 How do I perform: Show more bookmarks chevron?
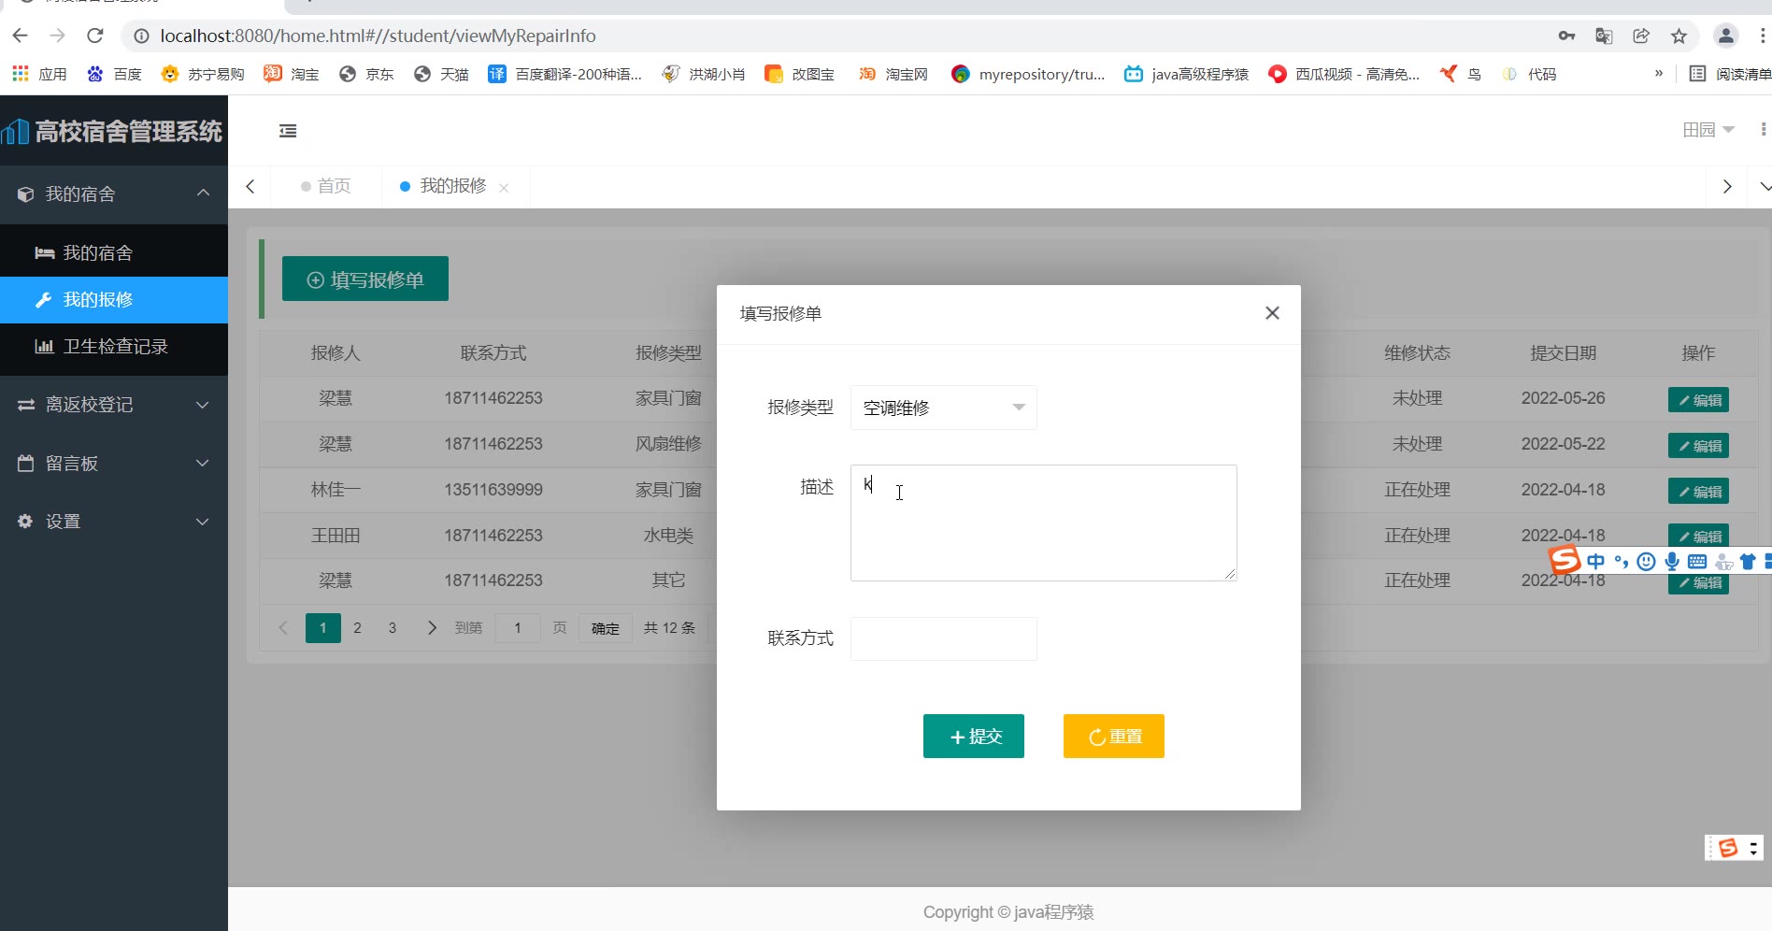pos(1659,73)
